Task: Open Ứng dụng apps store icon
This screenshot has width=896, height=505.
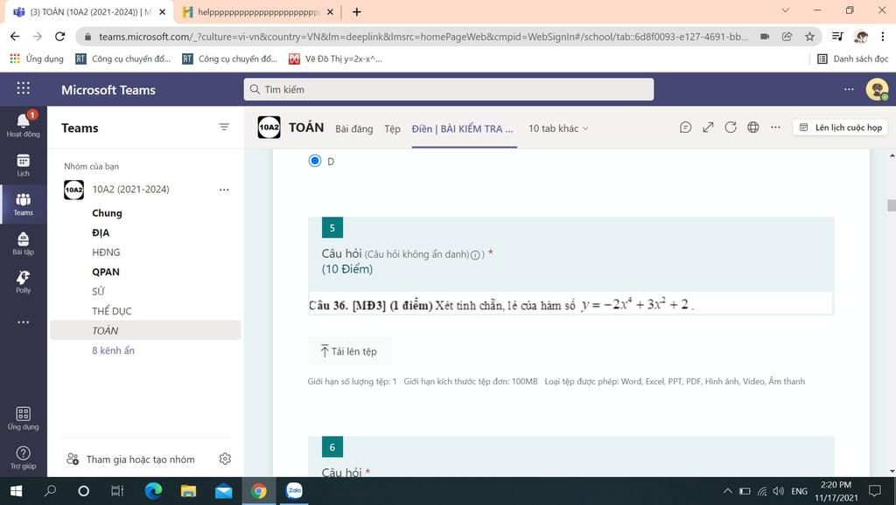Action: [x=24, y=419]
